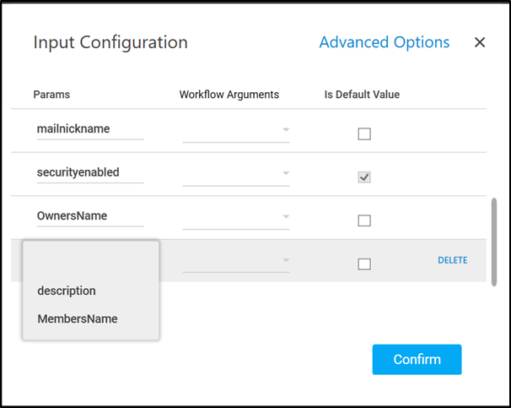This screenshot has width=511, height=408.
Task: Click the Workflow Arguments column header
Action: point(229,95)
